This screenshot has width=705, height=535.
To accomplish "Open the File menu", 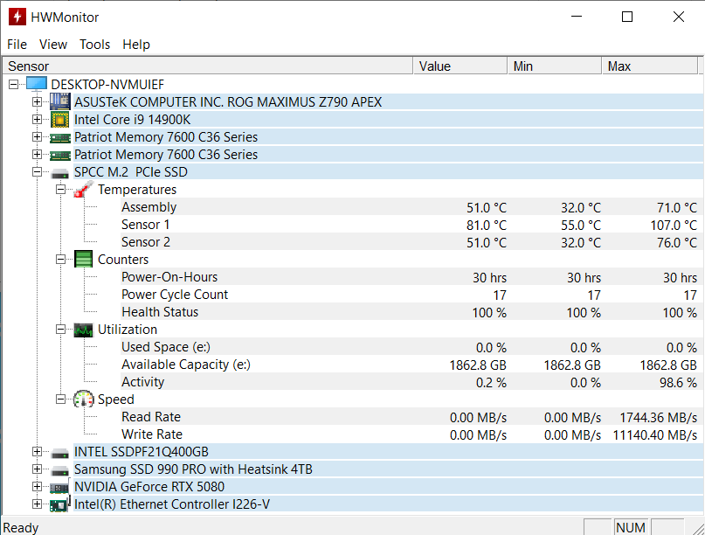I will 17,45.
